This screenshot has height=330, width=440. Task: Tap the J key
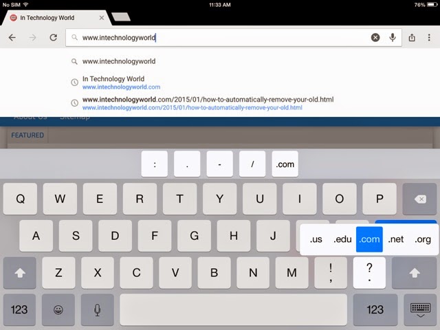(273, 236)
